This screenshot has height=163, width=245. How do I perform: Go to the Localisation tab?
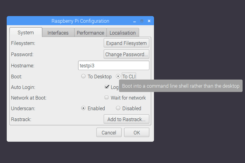coord(122,33)
